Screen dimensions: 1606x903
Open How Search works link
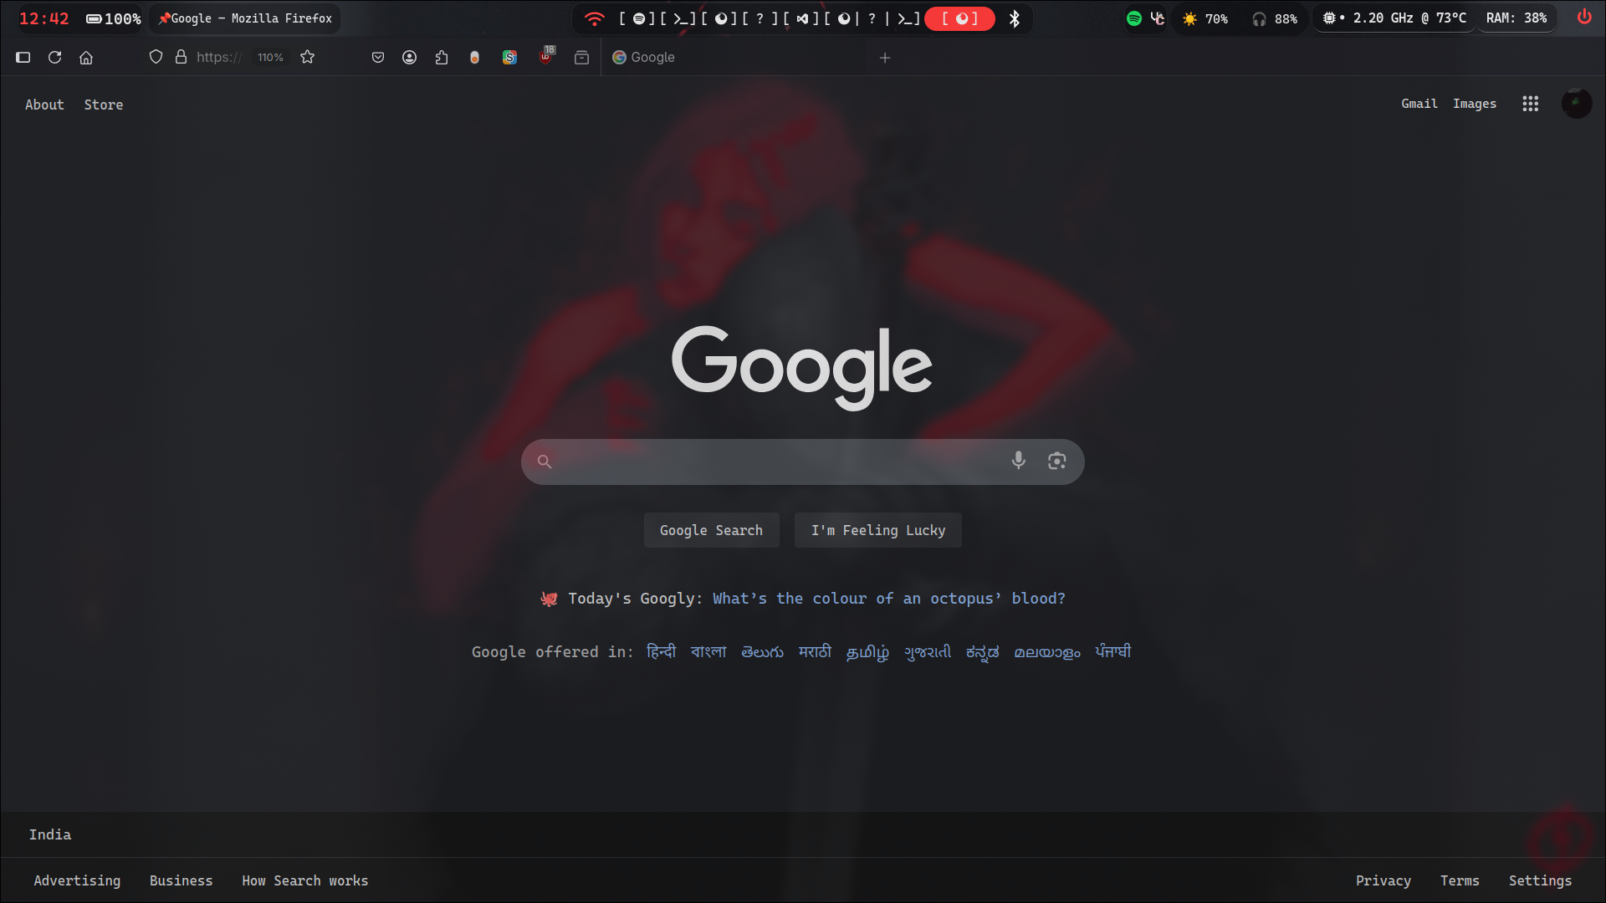point(305,880)
